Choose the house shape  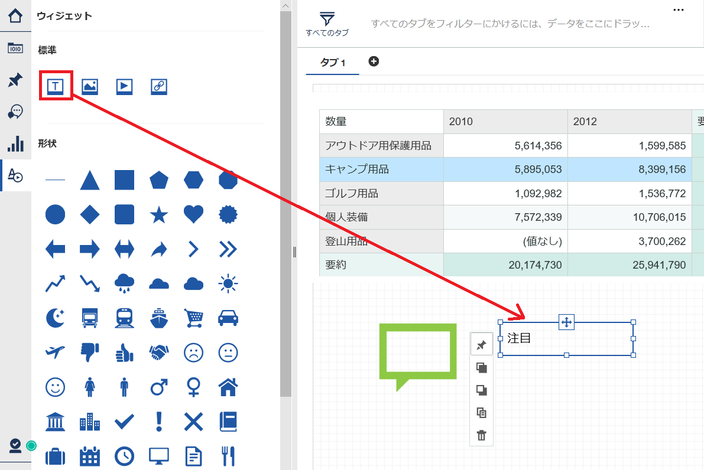[228, 387]
